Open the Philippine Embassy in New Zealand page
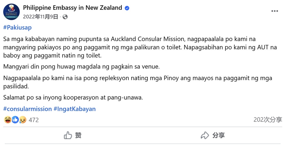The width and height of the screenshot is (285, 149). [x=72, y=8]
